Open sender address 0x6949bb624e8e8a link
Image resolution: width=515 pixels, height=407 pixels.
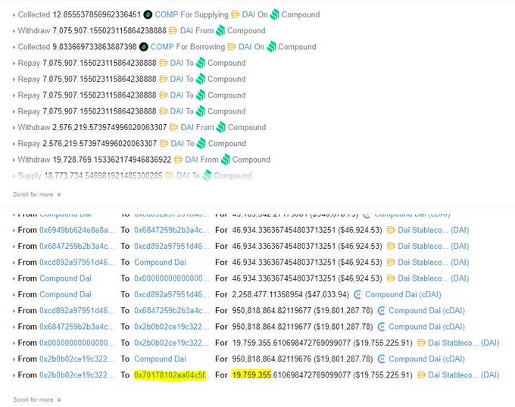(x=77, y=230)
